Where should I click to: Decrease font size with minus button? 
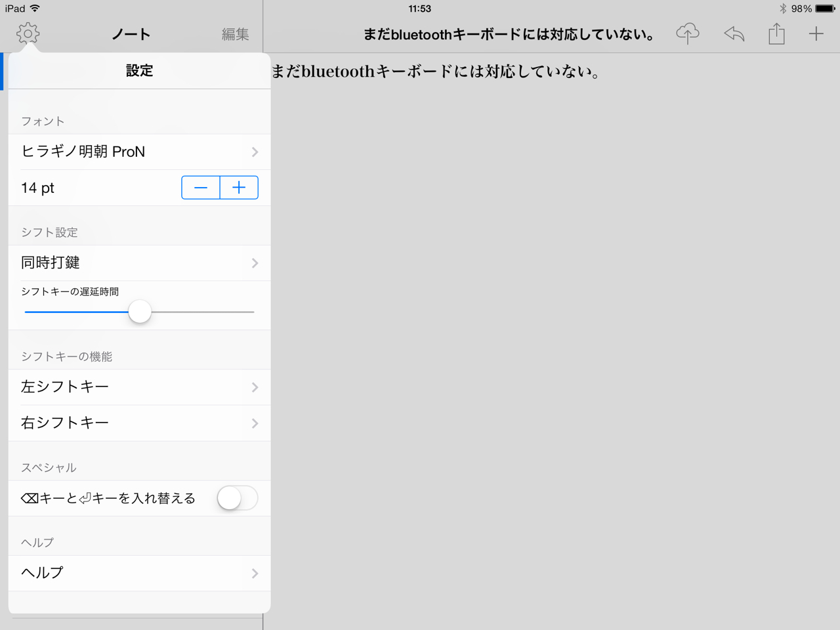pyautogui.click(x=201, y=188)
